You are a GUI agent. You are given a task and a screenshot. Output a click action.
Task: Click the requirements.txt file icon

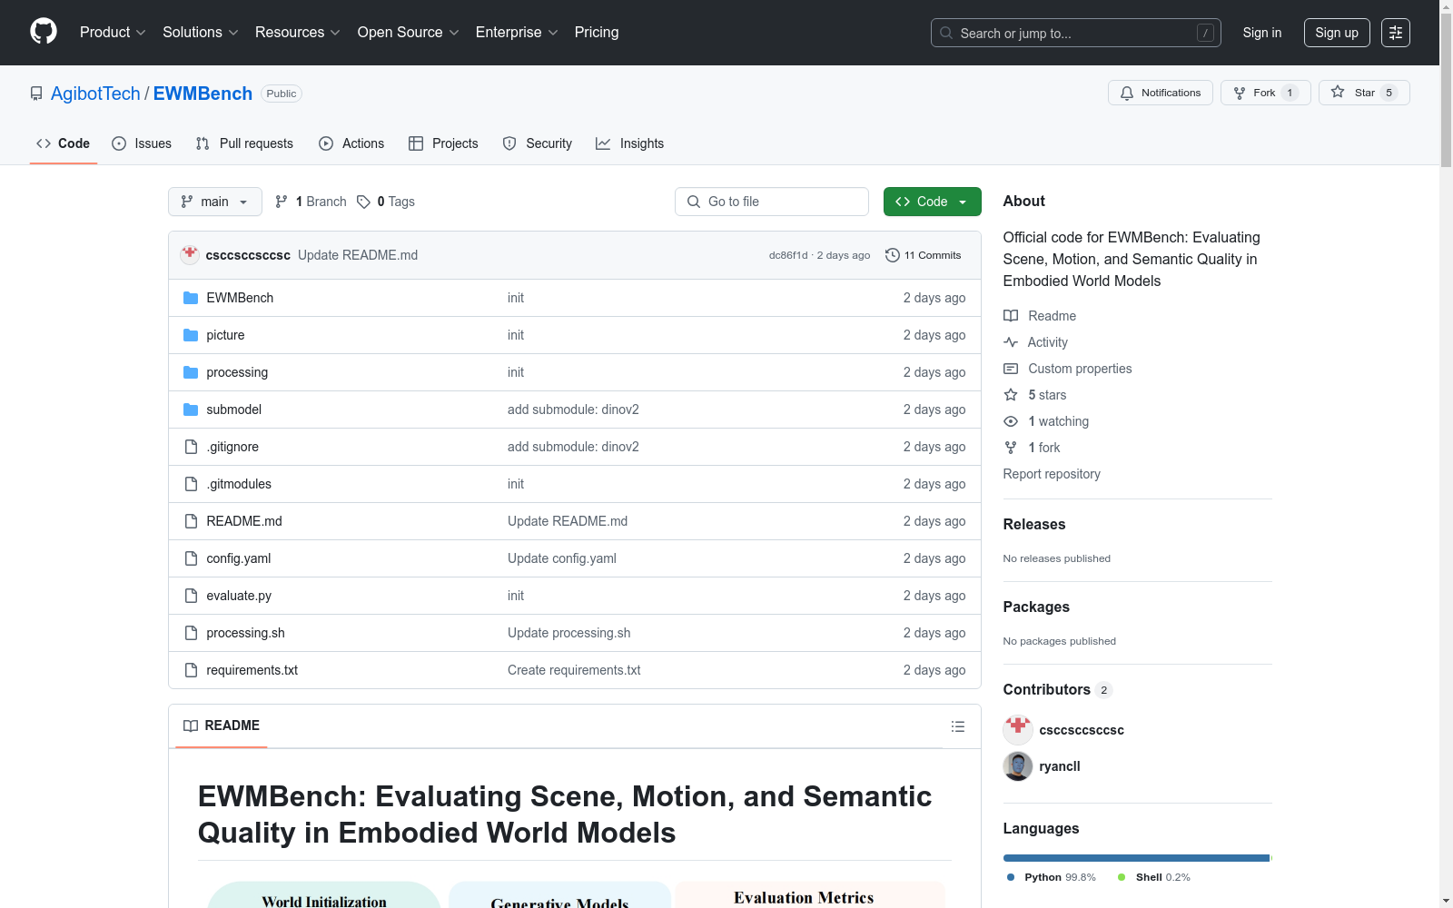191,670
